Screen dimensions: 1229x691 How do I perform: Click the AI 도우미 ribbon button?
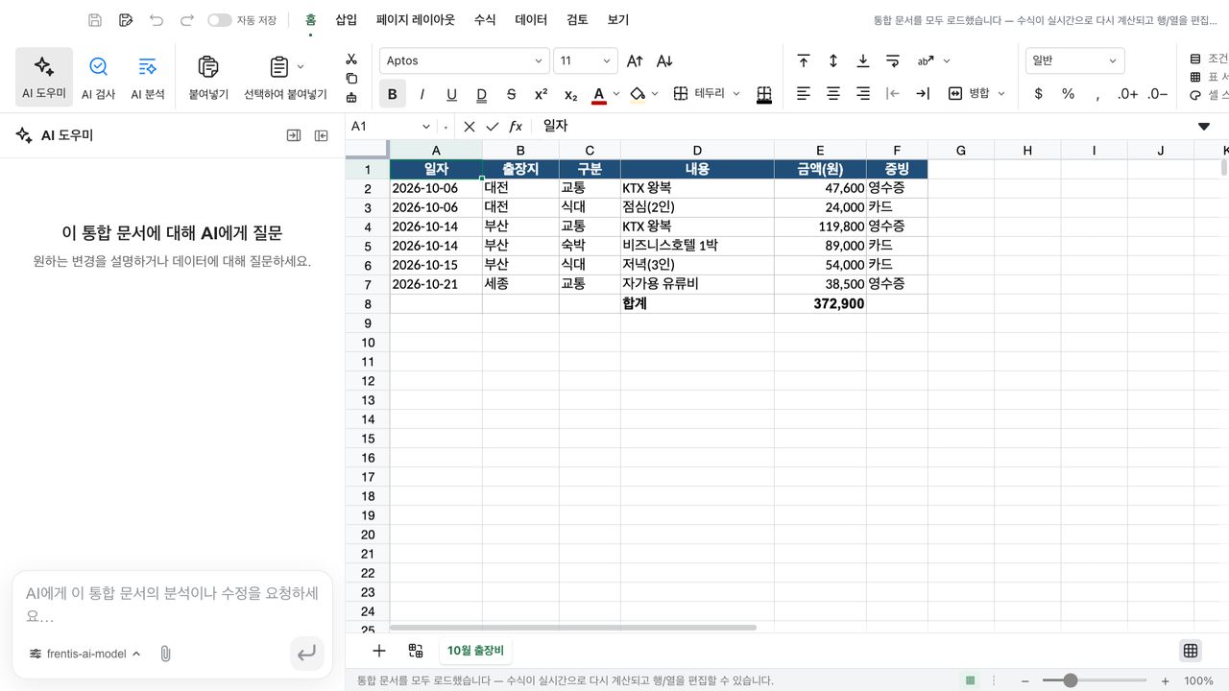(44, 77)
